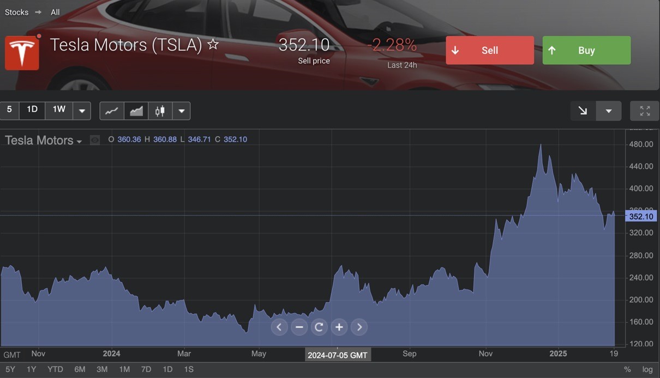This screenshot has height=378, width=660.
Task: Reset chart view with circular arrow
Action: click(x=319, y=327)
